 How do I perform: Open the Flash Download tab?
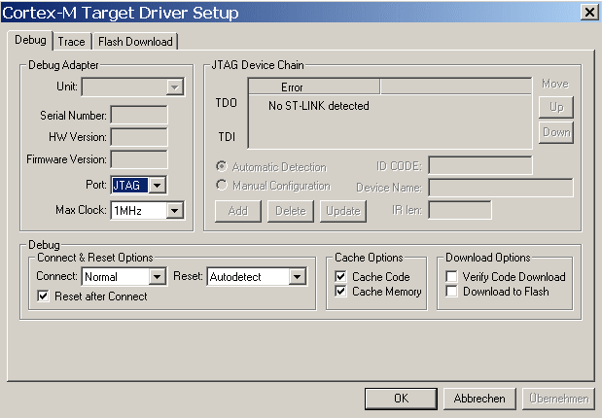tap(135, 42)
